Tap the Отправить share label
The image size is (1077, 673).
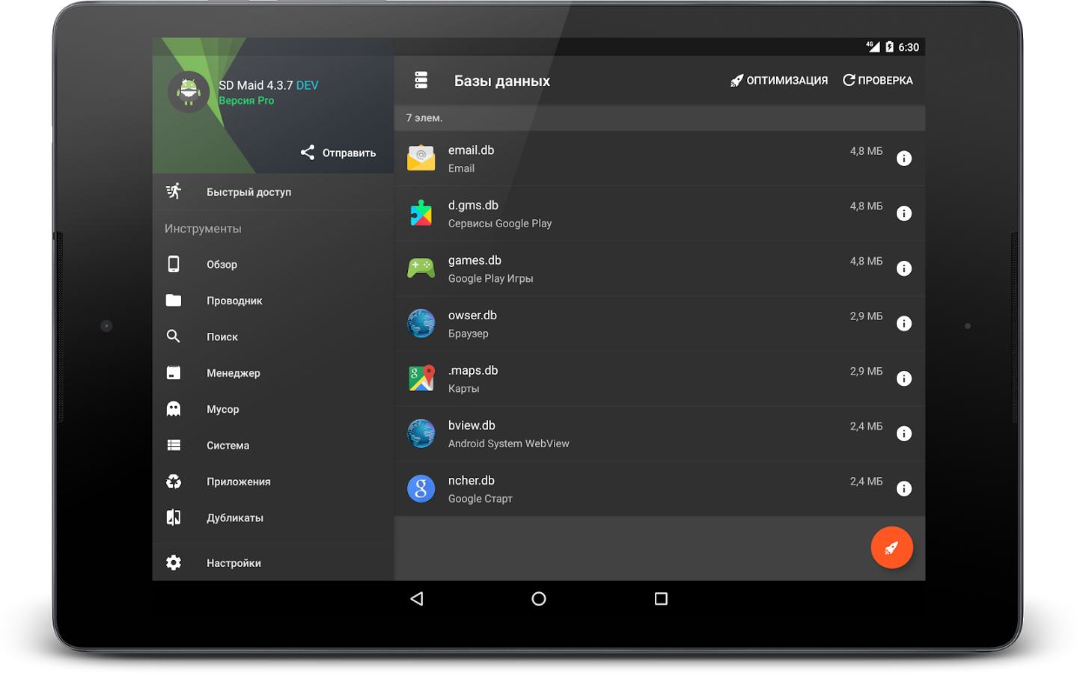tap(349, 153)
